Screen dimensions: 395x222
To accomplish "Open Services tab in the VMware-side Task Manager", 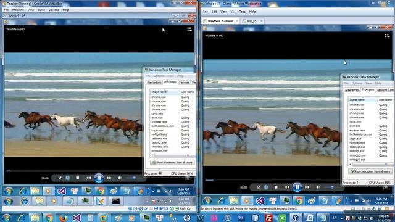I will click(382, 90).
